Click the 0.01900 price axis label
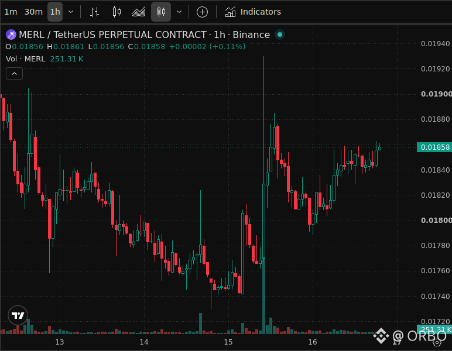The image size is (452, 351). click(x=436, y=94)
